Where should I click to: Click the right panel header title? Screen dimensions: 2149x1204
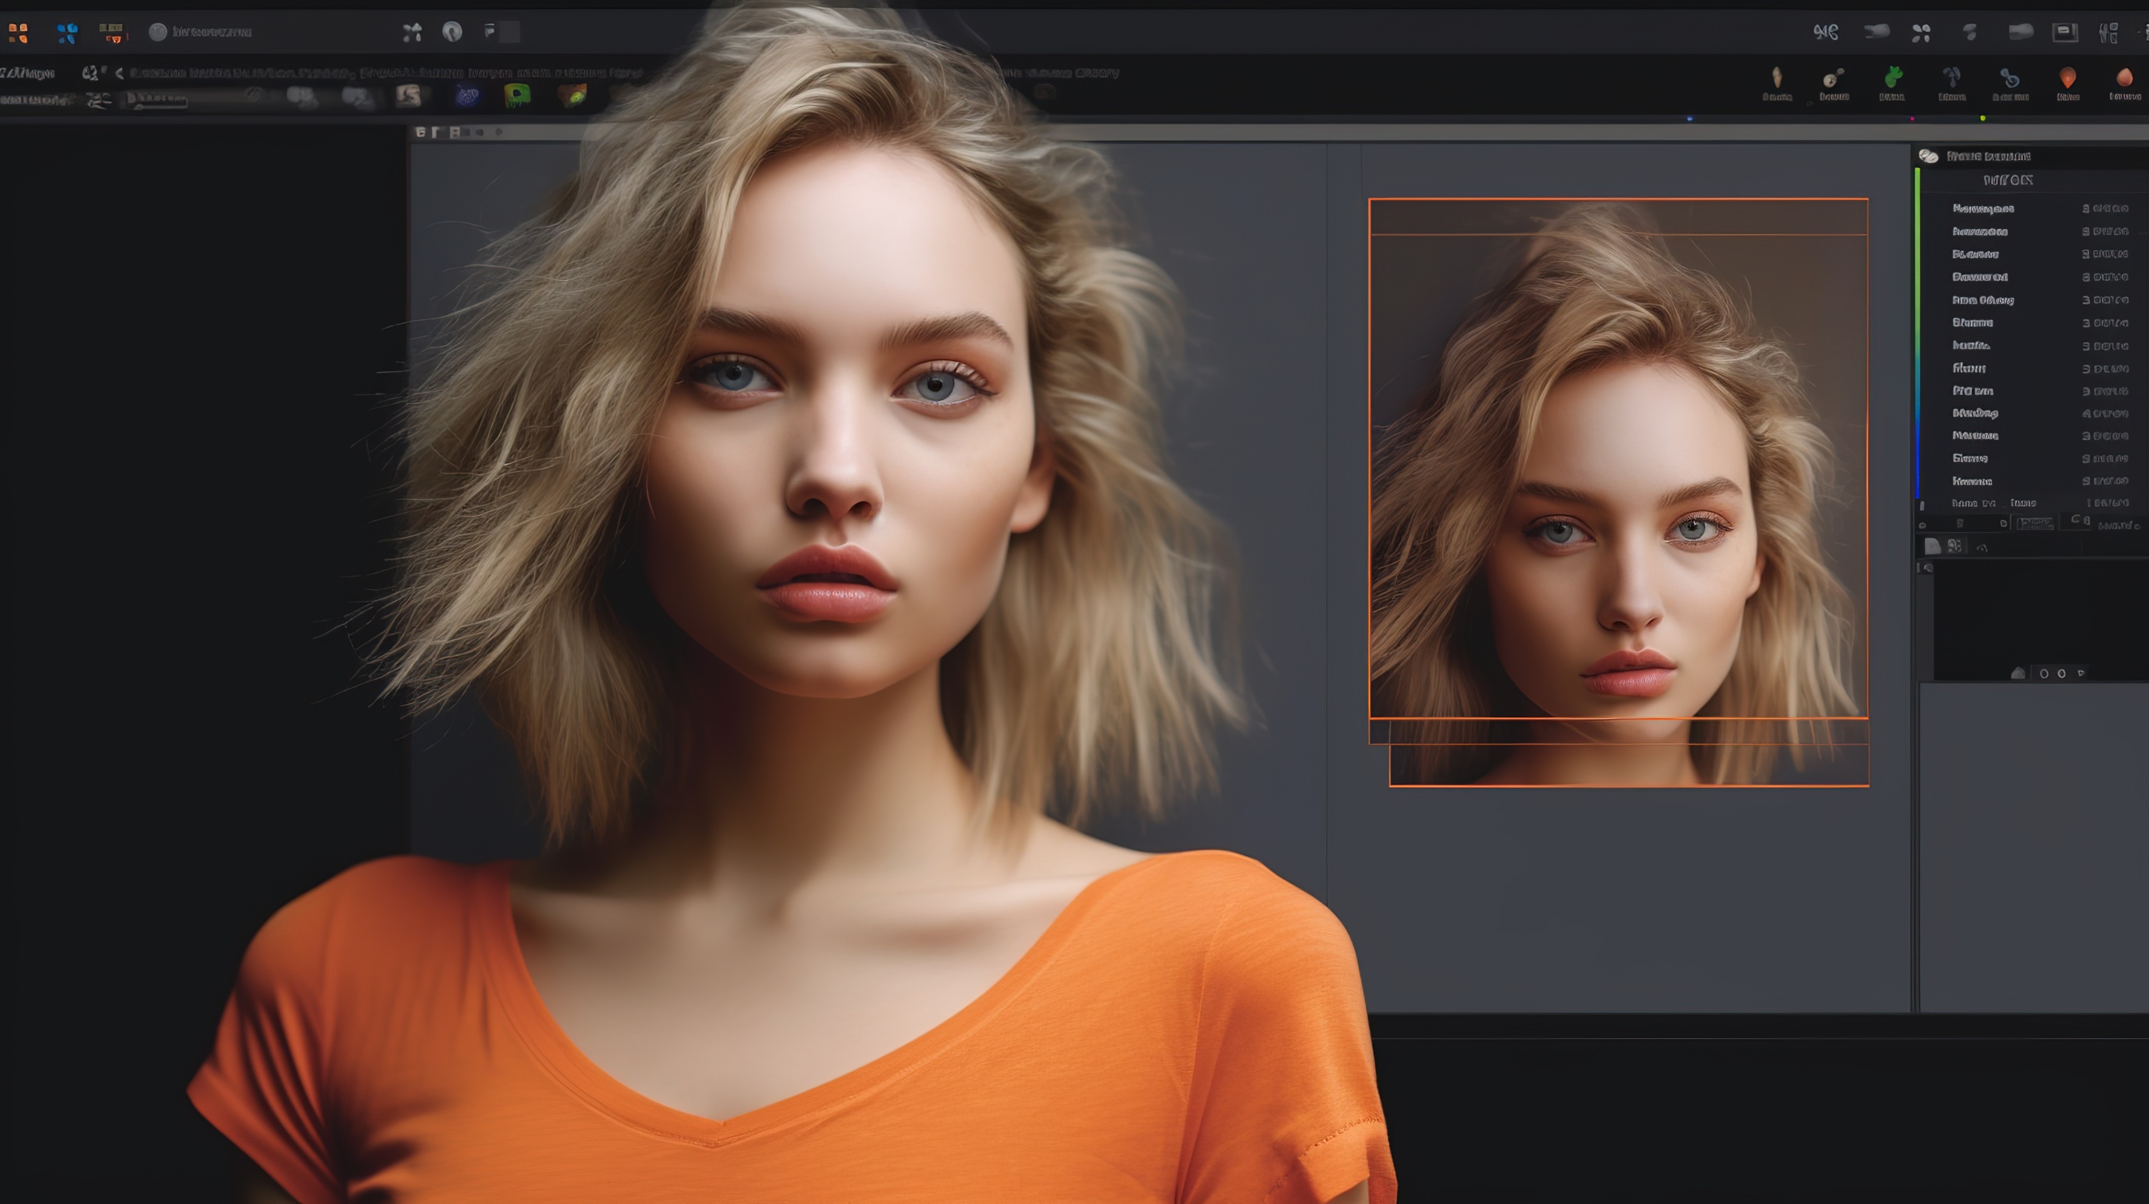coord(1988,156)
